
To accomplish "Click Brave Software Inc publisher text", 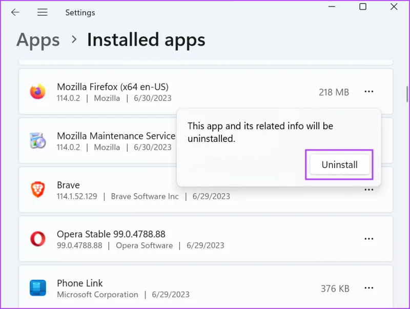I will pyautogui.click(x=145, y=196).
